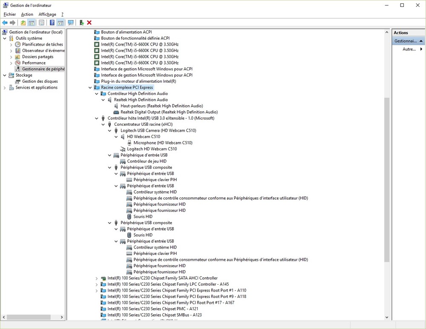The width and height of the screenshot is (426, 329).
Task: Open the Properties toolbar icon
Action: tap(42, 23)
